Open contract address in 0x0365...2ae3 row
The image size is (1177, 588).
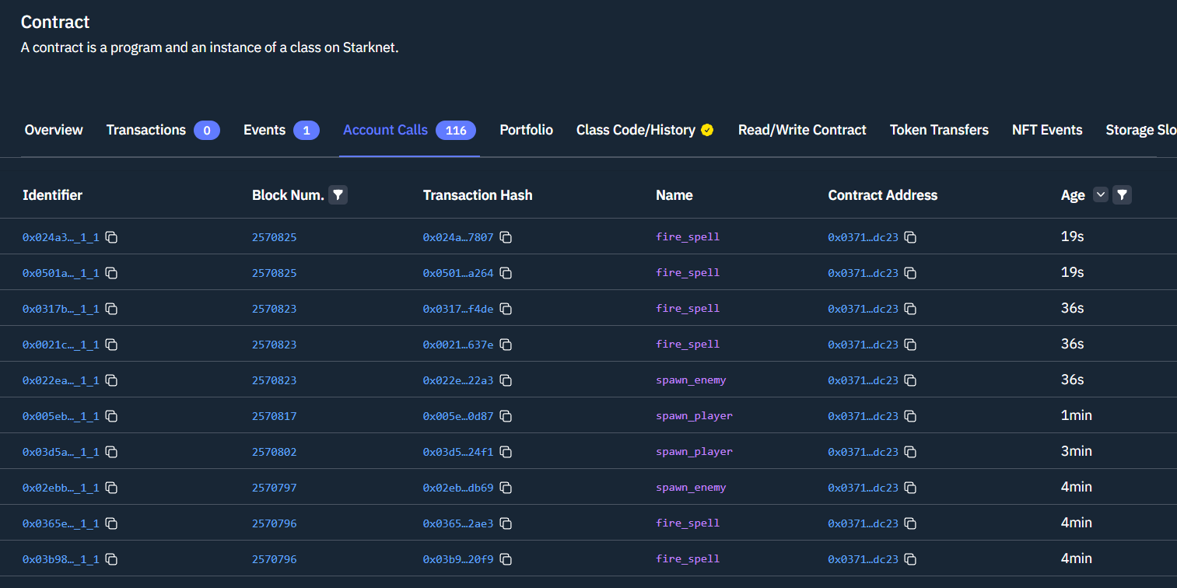coord(863,523)
